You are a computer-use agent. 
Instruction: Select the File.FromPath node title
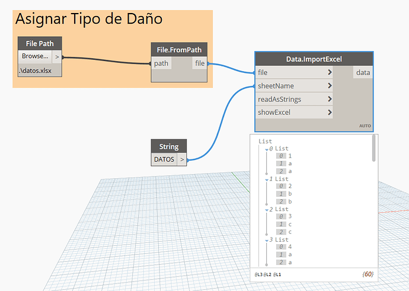pos(179,50)
